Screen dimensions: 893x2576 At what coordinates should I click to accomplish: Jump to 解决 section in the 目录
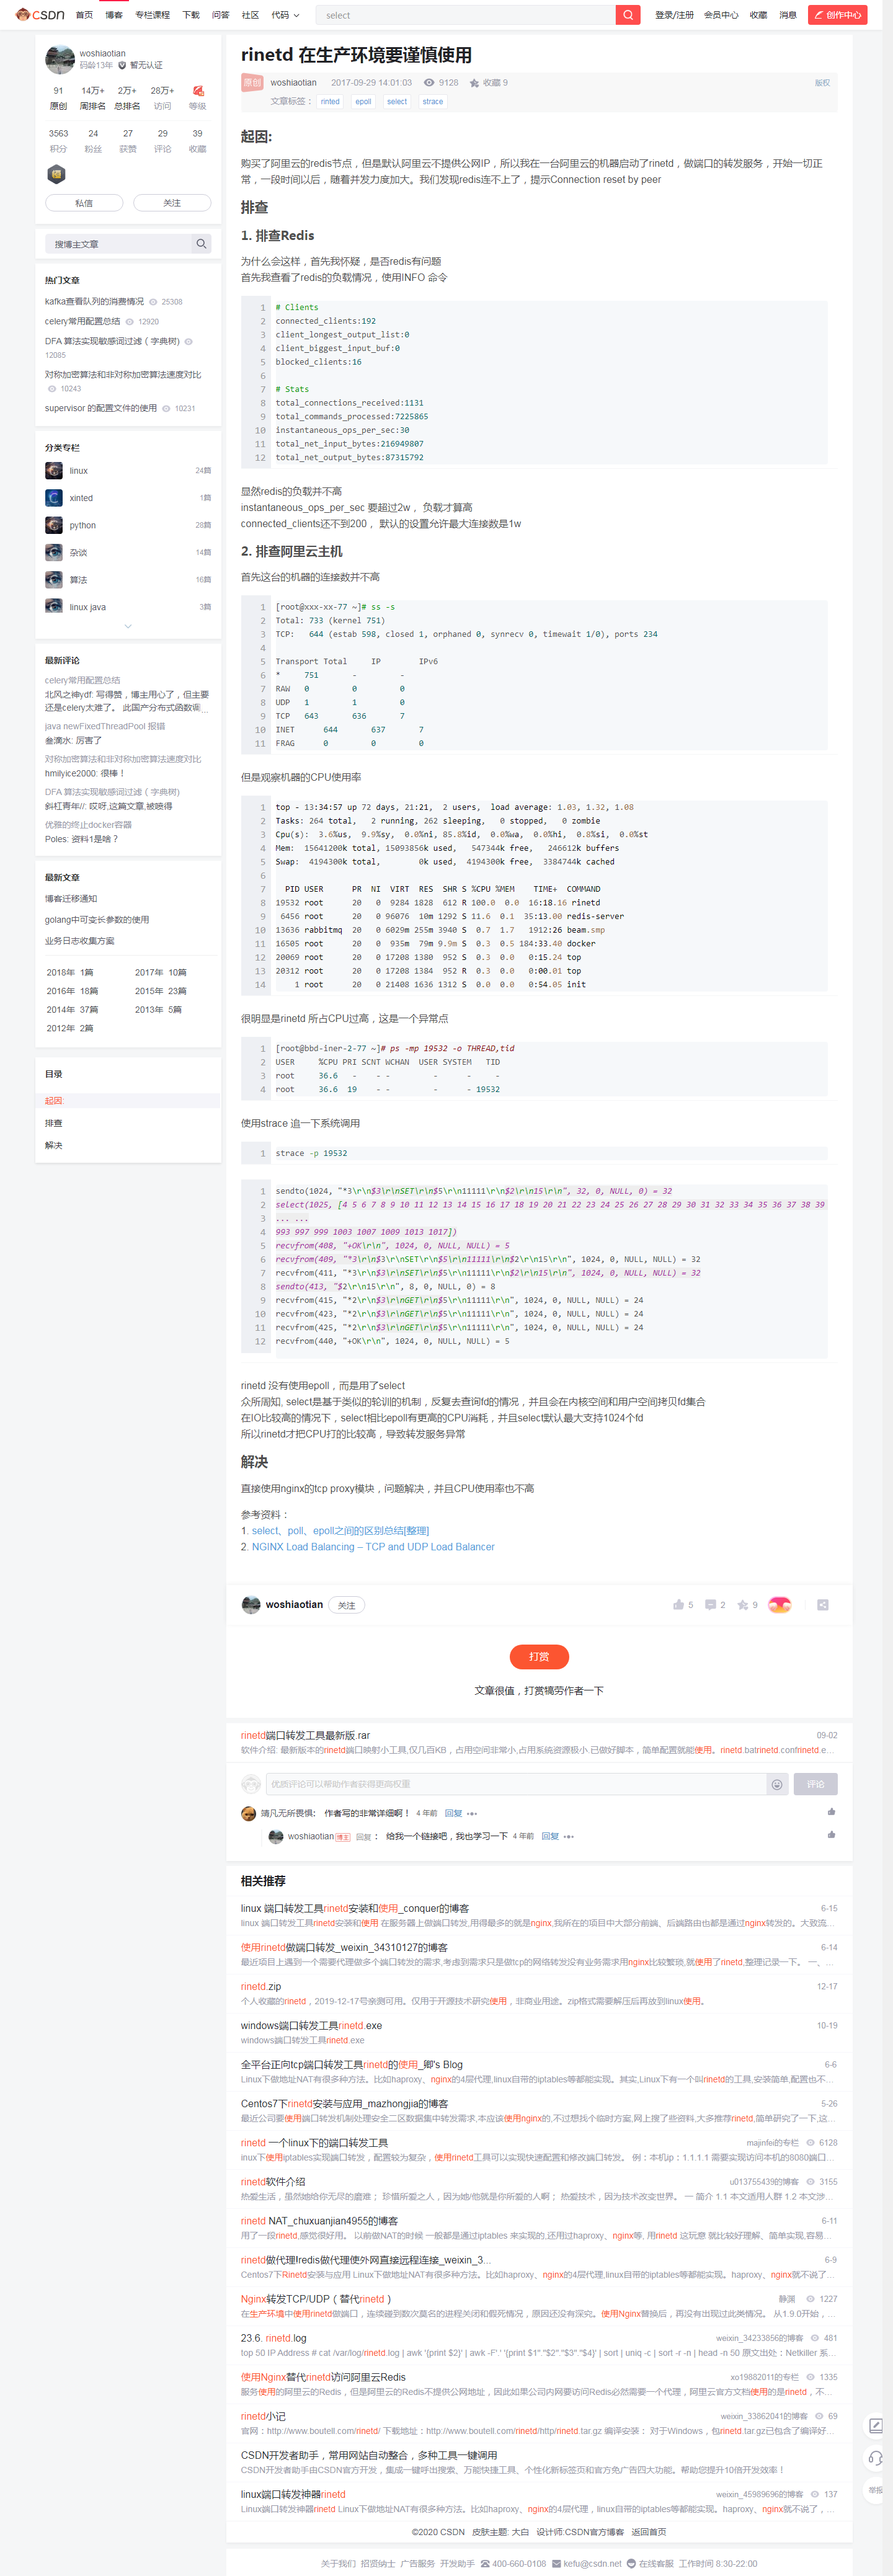pos(54,1145)
